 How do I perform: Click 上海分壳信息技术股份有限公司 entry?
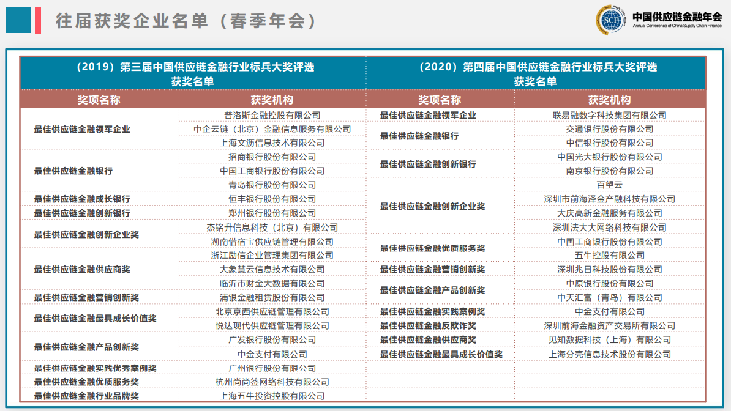pos(609,354)
